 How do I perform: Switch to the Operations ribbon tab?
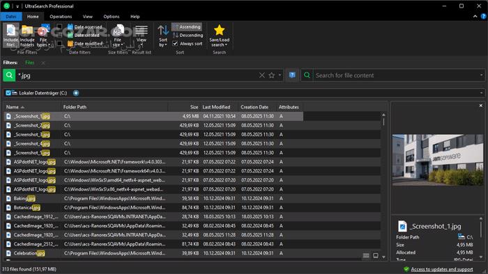click(61, 17)
